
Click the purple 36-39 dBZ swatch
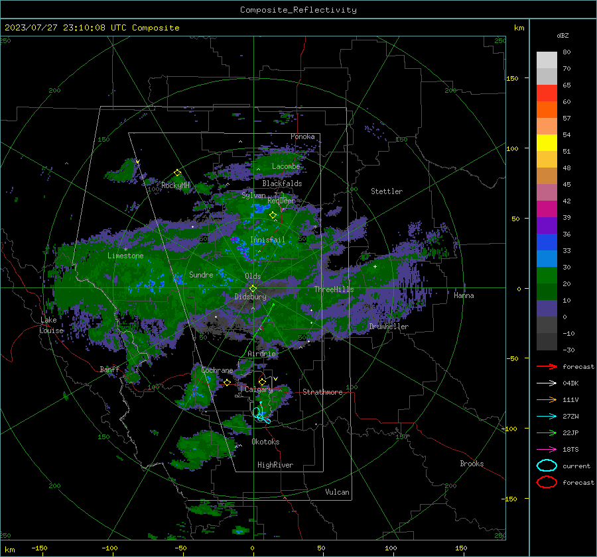tap(547, 226)
